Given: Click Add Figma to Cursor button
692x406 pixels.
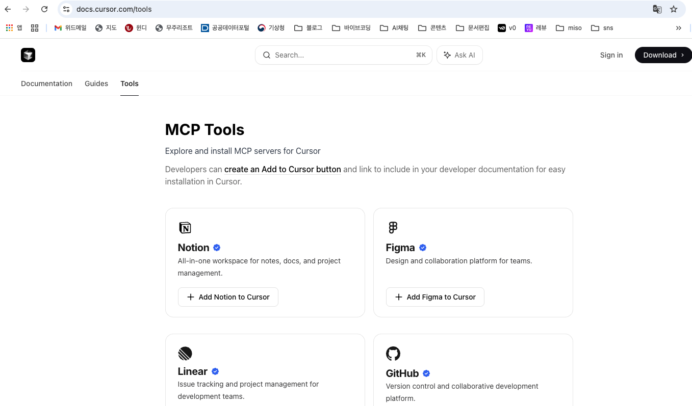Looking at the screenshot, I should pos(435,297).
